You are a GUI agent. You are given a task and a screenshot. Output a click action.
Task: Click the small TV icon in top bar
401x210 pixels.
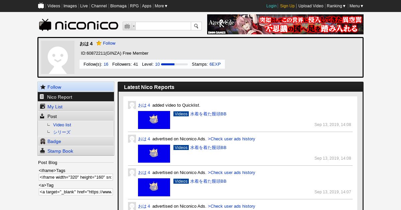tap(41, 6)
